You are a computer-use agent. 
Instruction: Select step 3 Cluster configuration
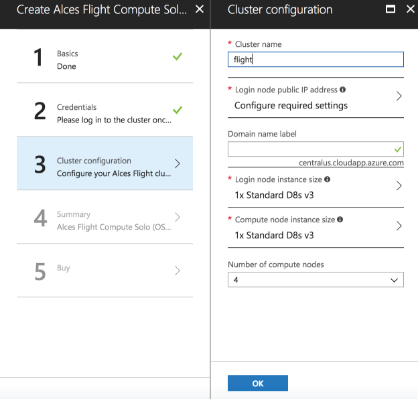click(x=104, y=167)
